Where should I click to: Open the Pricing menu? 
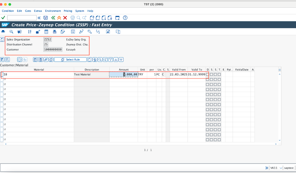pos(68,11)
